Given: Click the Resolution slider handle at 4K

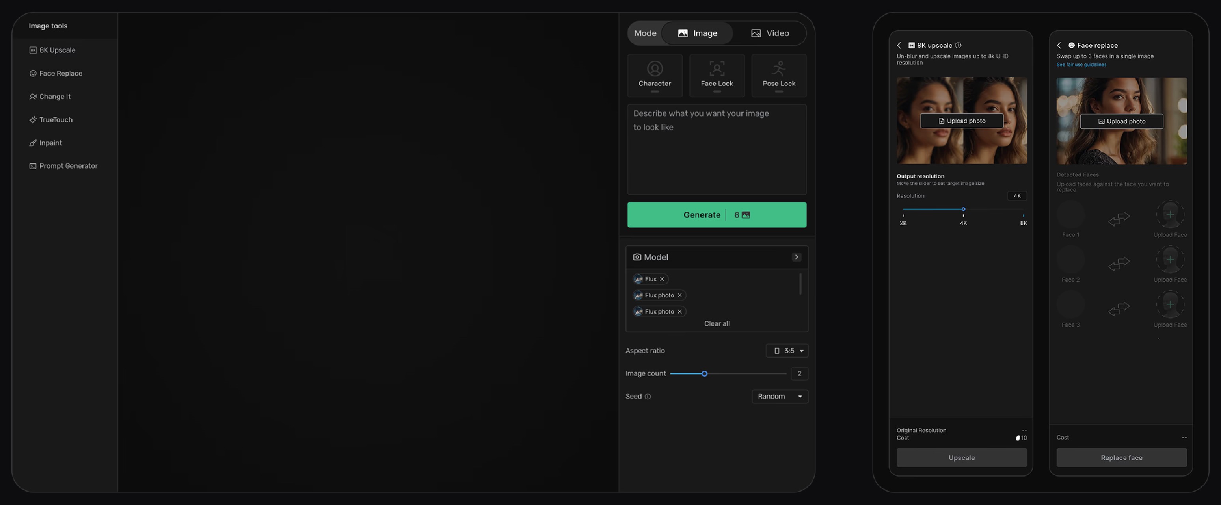Looking at the screenshot, I should click(x=963, y=210).
